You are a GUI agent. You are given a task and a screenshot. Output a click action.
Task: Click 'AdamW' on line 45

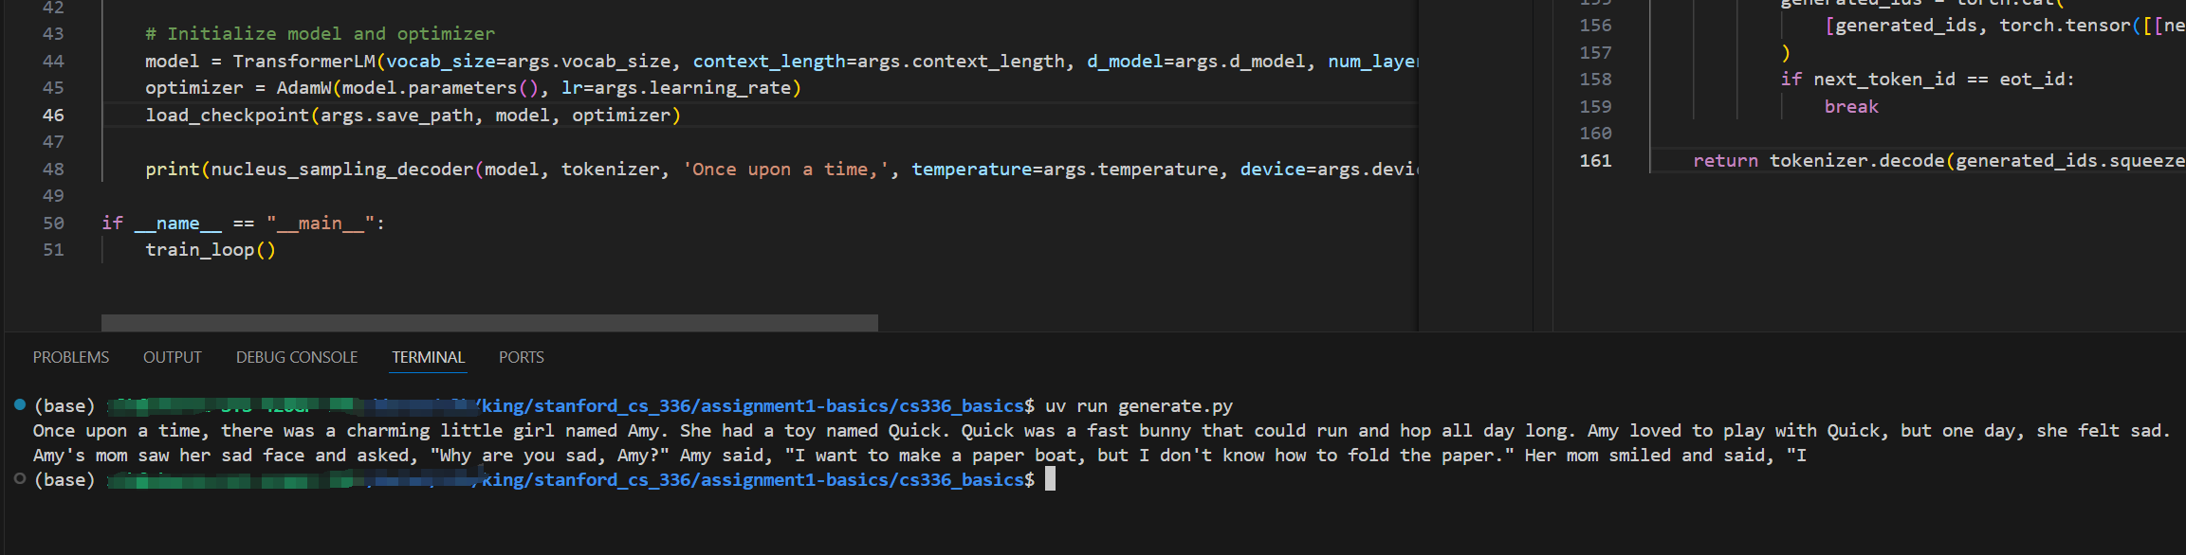point(303,87)
